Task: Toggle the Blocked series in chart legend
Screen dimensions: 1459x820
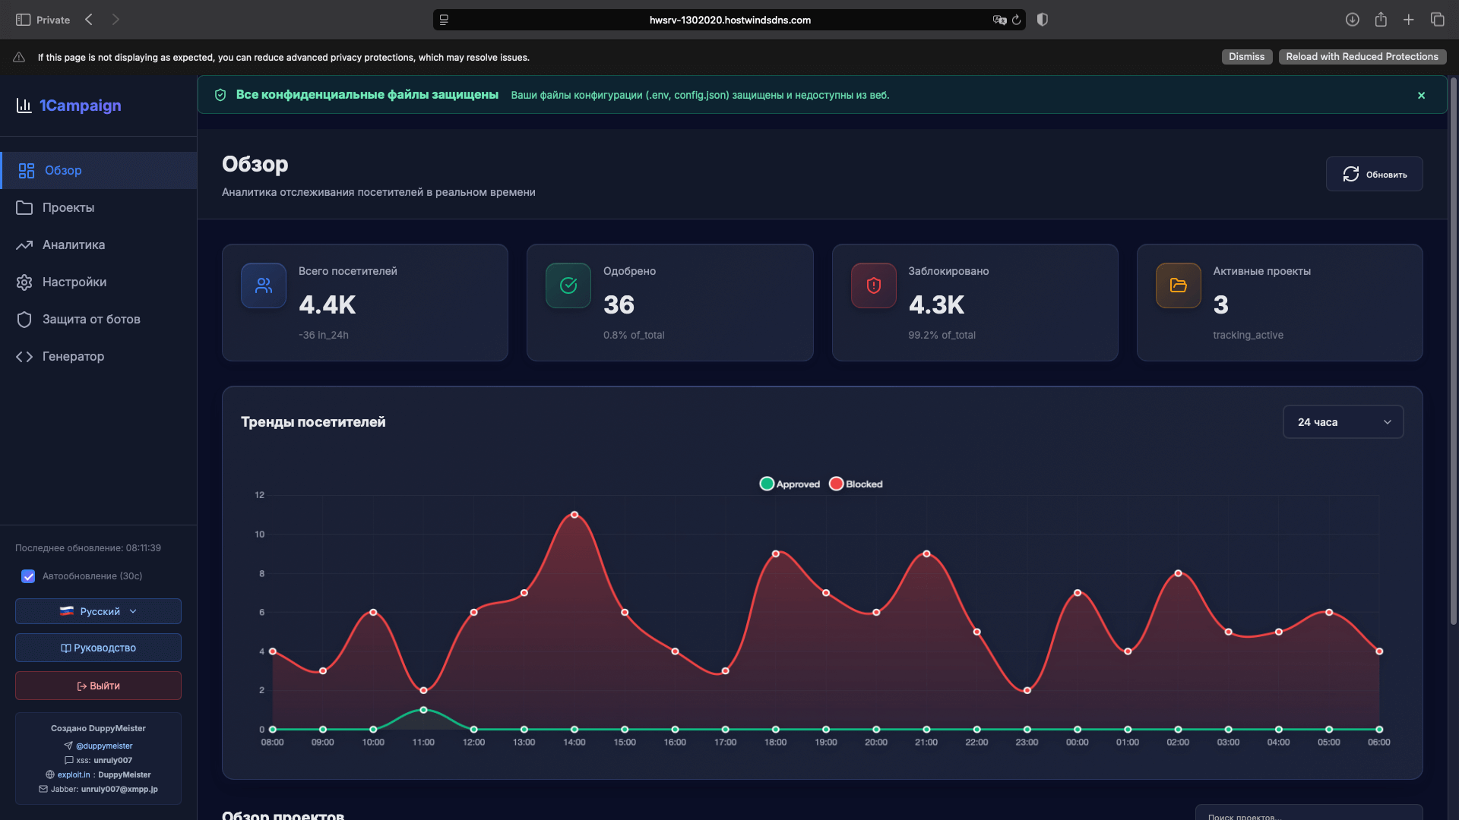Action: click(856, 484)
